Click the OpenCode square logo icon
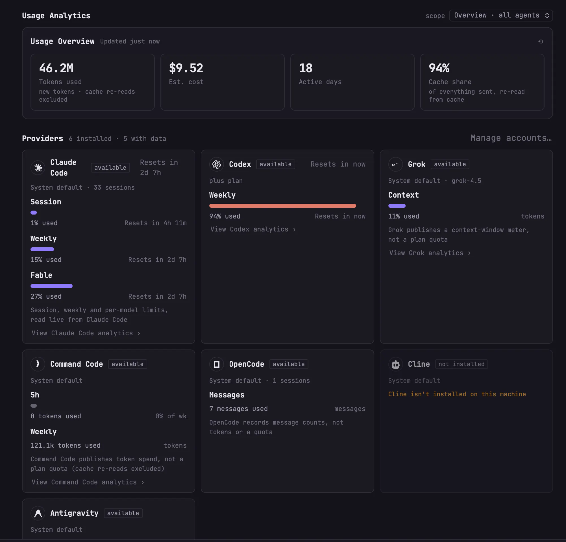 (217, 364)
